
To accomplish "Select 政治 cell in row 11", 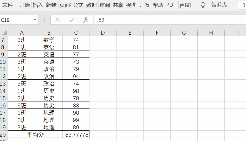I will click(x=49, y=69).
